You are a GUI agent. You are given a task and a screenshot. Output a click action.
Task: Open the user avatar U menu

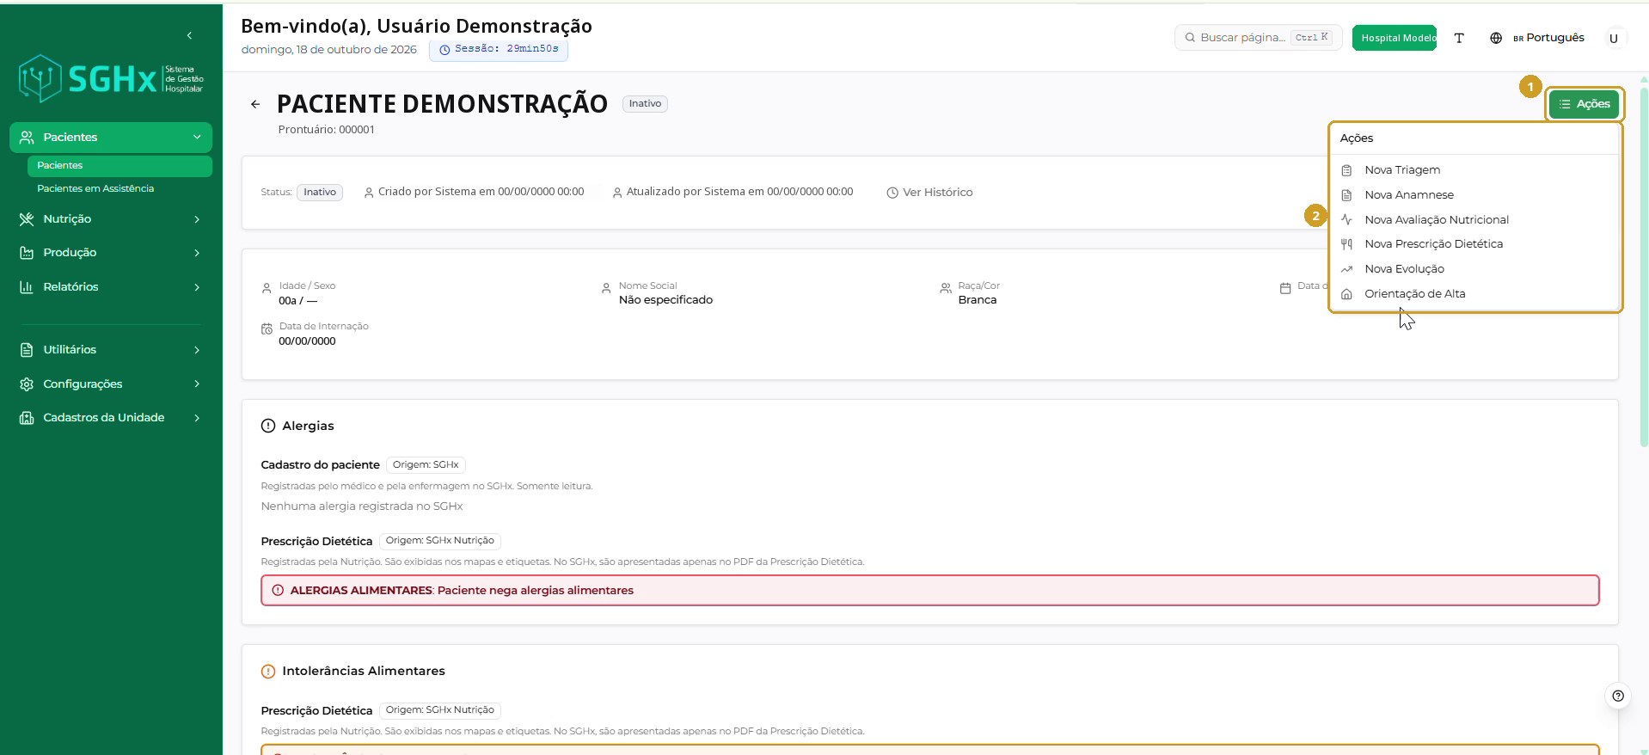(1614, 38)
